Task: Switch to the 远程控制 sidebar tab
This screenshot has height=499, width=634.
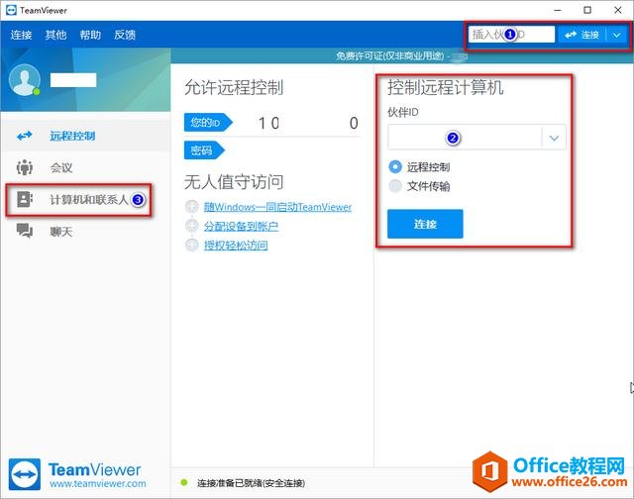Action: (x=86, y=136)
